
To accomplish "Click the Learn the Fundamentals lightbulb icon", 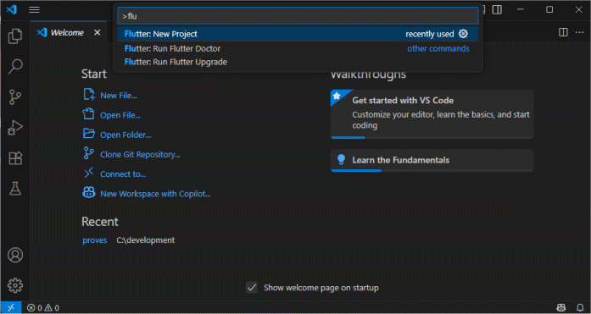I will point(341,159).
